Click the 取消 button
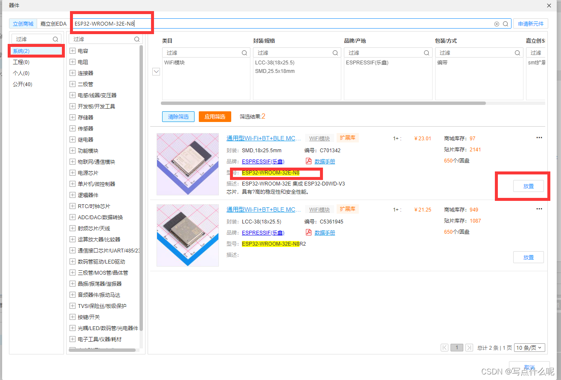The width and height of the screenshot is (561, 380). coord(529,367)
